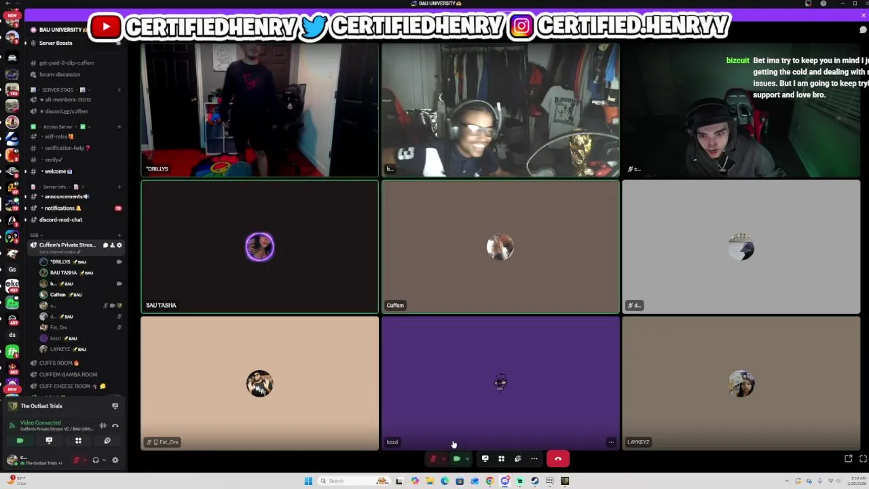Viewport: 869px width, 489px height.
Task: Open Steam from taskbar
Action: [x=535, y=481]
